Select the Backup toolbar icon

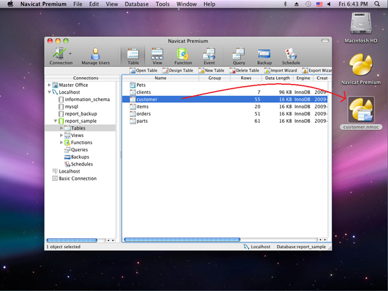[x=264, y=56]
